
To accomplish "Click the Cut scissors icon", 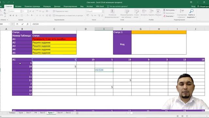I will [5, 10].
